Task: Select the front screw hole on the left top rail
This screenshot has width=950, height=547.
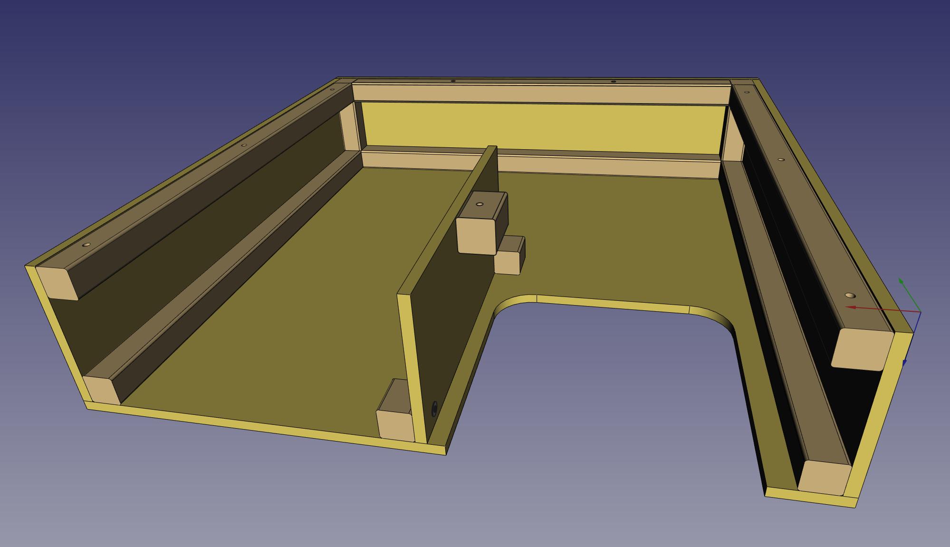Action: point(86,245)
